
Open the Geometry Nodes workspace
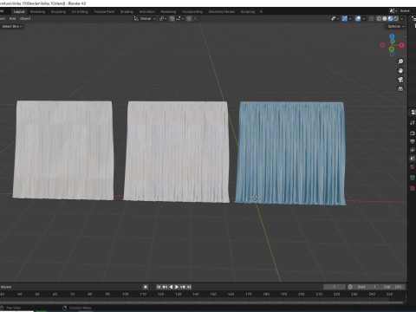point(222,11)
